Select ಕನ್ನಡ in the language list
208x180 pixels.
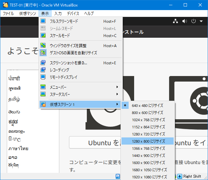coord(13,122)
